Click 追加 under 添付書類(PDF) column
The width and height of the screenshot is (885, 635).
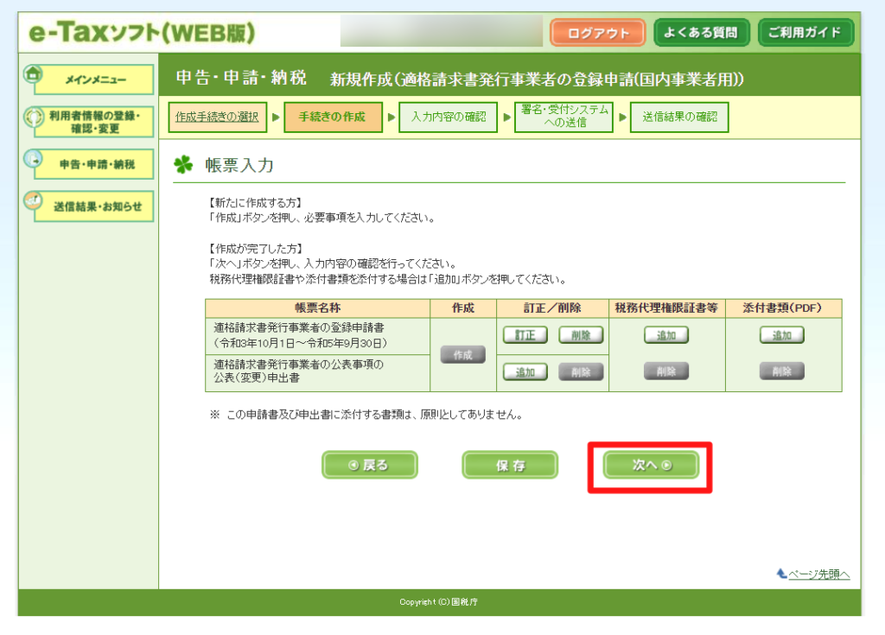(x=782, y=335)
